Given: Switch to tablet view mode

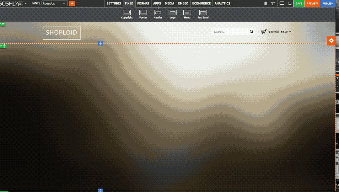Looking at the screenshot, I should pos(290,3).
